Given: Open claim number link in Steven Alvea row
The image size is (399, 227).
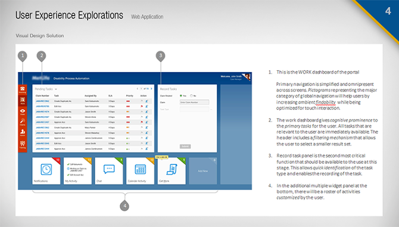Looking at the screenshot, I should (x=42, y=117).
